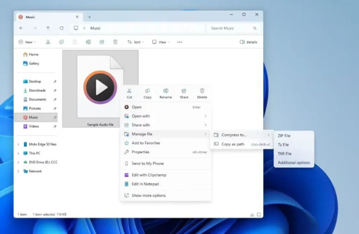This screenshot has width=359, height=234.
Task: Open the New button in toolbar
Action: click(x=27, y=42)
